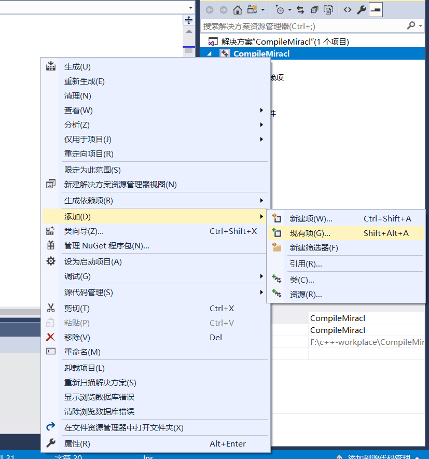
Task: Click the 设为启动项目 gear icon
Action: tap(50, 261)
